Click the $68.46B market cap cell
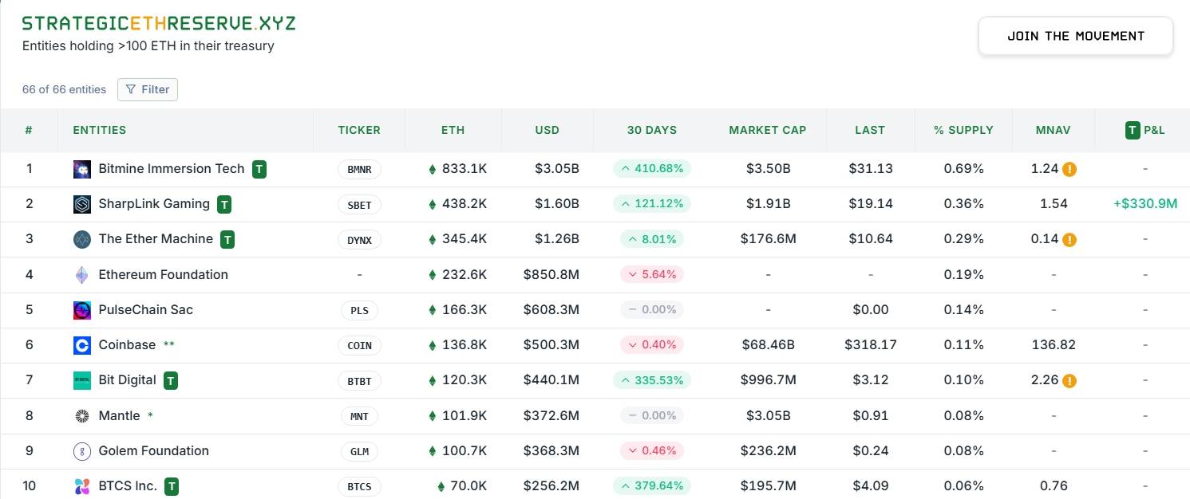 pyautogui.click(x=768, y=344)
